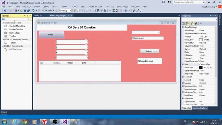The height and width of the screenshot is (125, 222).
Task: Click the Make Same Width icon
Action: pos(110,11)
